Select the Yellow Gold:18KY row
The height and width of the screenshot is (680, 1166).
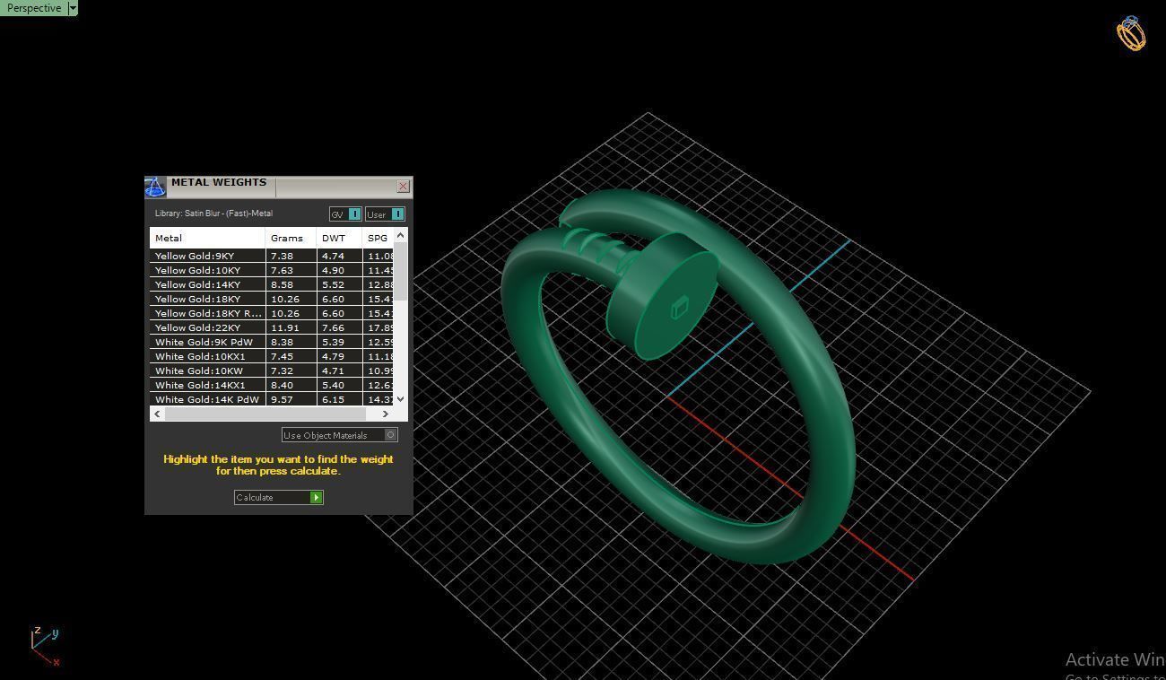tap(272, 299)
